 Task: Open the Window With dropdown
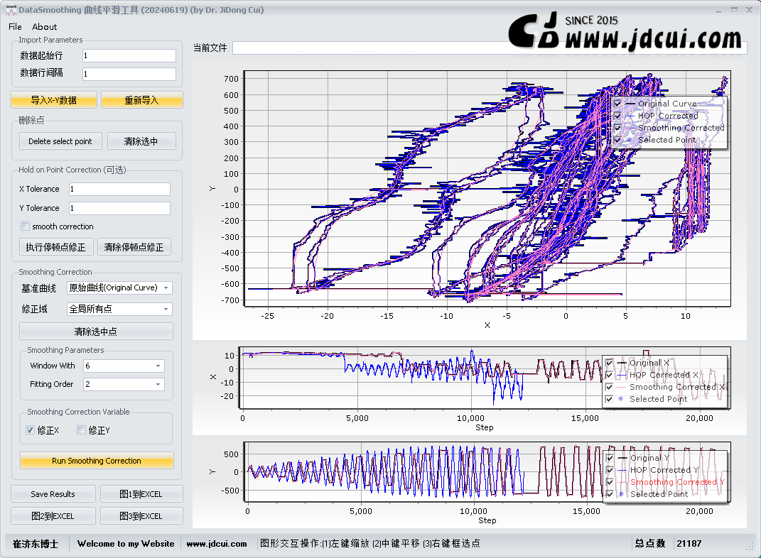124,366
